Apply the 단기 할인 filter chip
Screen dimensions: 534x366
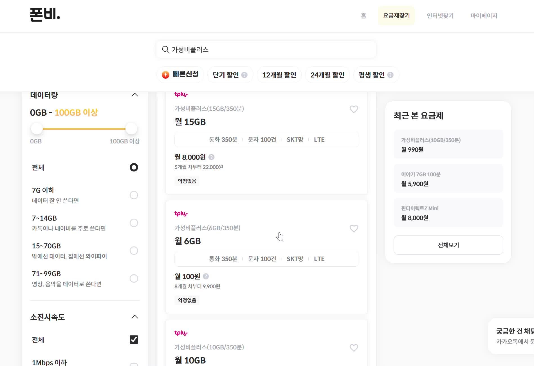pos(230,75)
